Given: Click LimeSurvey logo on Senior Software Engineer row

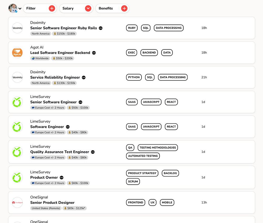Looking at the screenshot, I should pyautogui.click(x=17, y=102).
